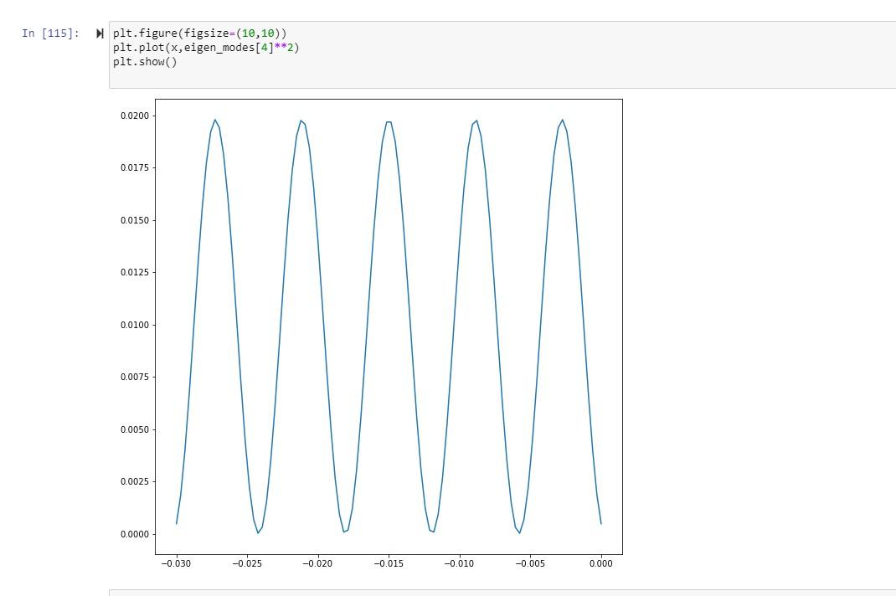Viewport: 896px width, 596px height.
Task: Run cell 115 with the run icon
Action: (x=100, y=33)
